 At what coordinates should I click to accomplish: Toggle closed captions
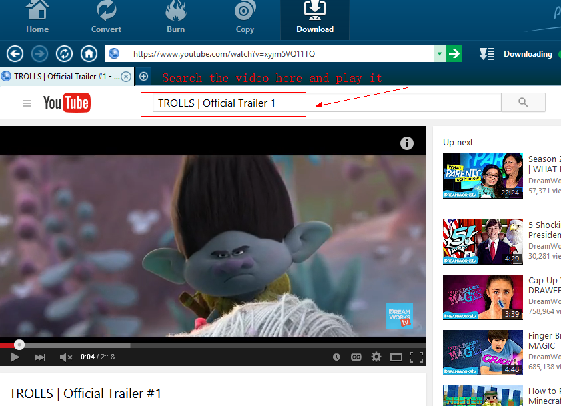(356, 357)
